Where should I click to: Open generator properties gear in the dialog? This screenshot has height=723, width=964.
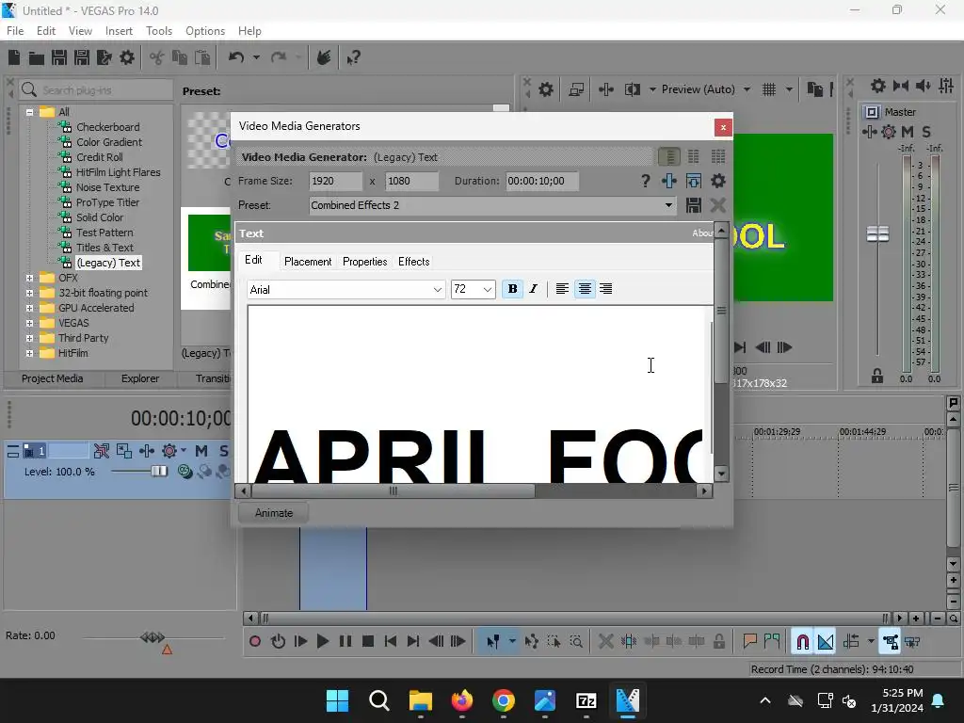[x=718, y=181]
